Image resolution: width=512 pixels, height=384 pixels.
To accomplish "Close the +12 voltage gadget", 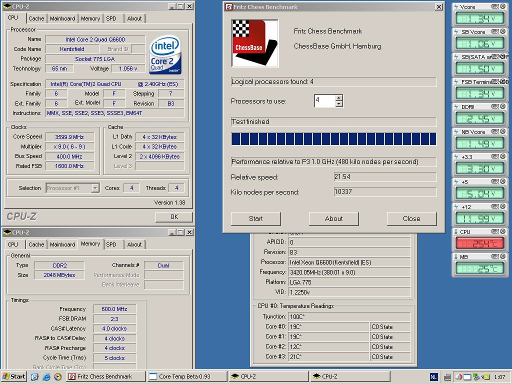I will tap(502, 206).
